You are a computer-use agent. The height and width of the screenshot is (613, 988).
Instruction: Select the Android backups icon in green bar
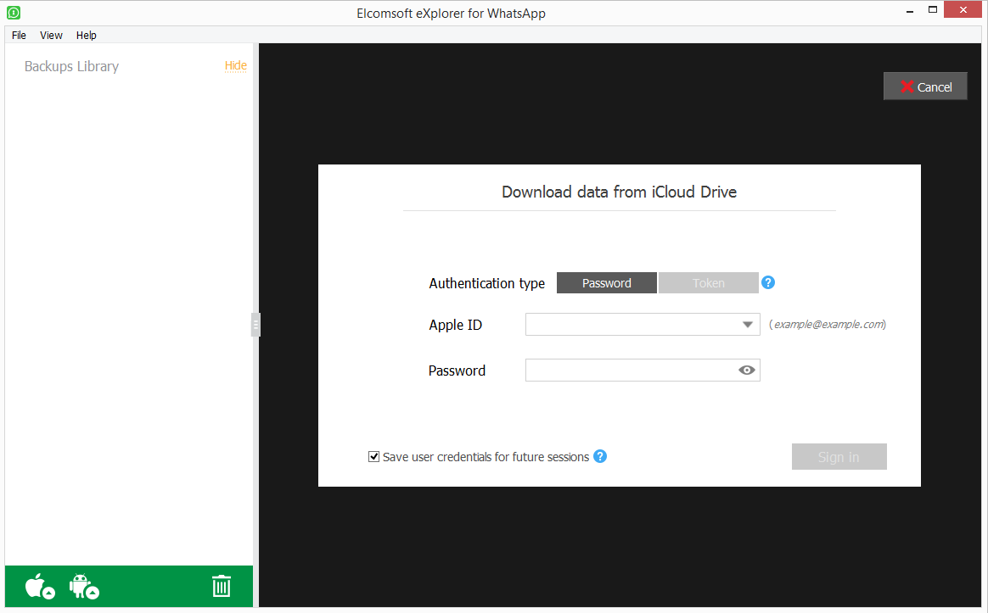[x=84, y=586]
